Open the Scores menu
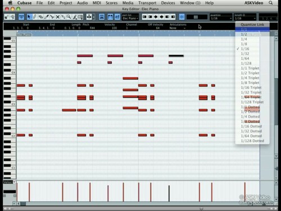The height and width of the screenshot is (211, 281). (112, 3)
